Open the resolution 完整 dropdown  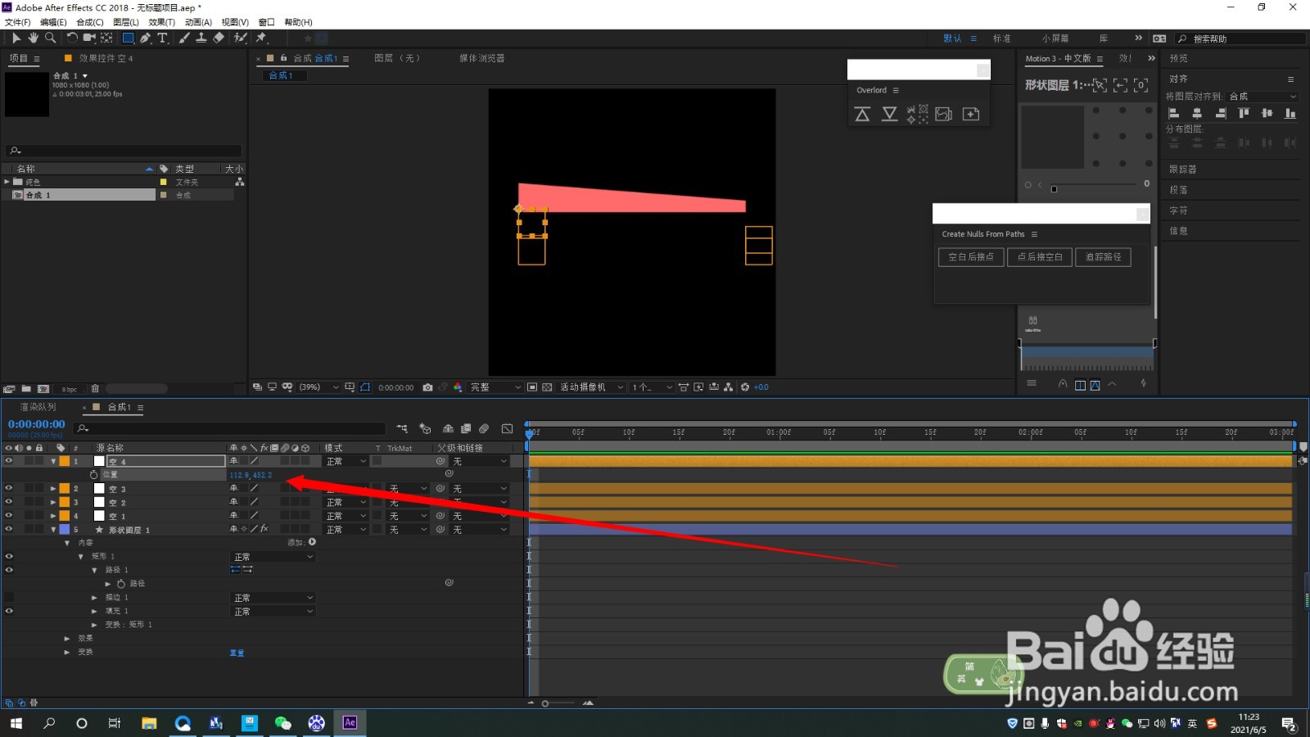tap(495, 387)
